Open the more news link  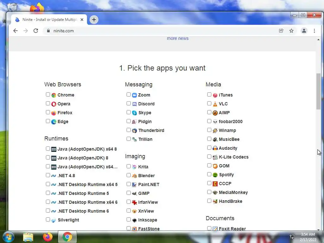tap(178, 38)
